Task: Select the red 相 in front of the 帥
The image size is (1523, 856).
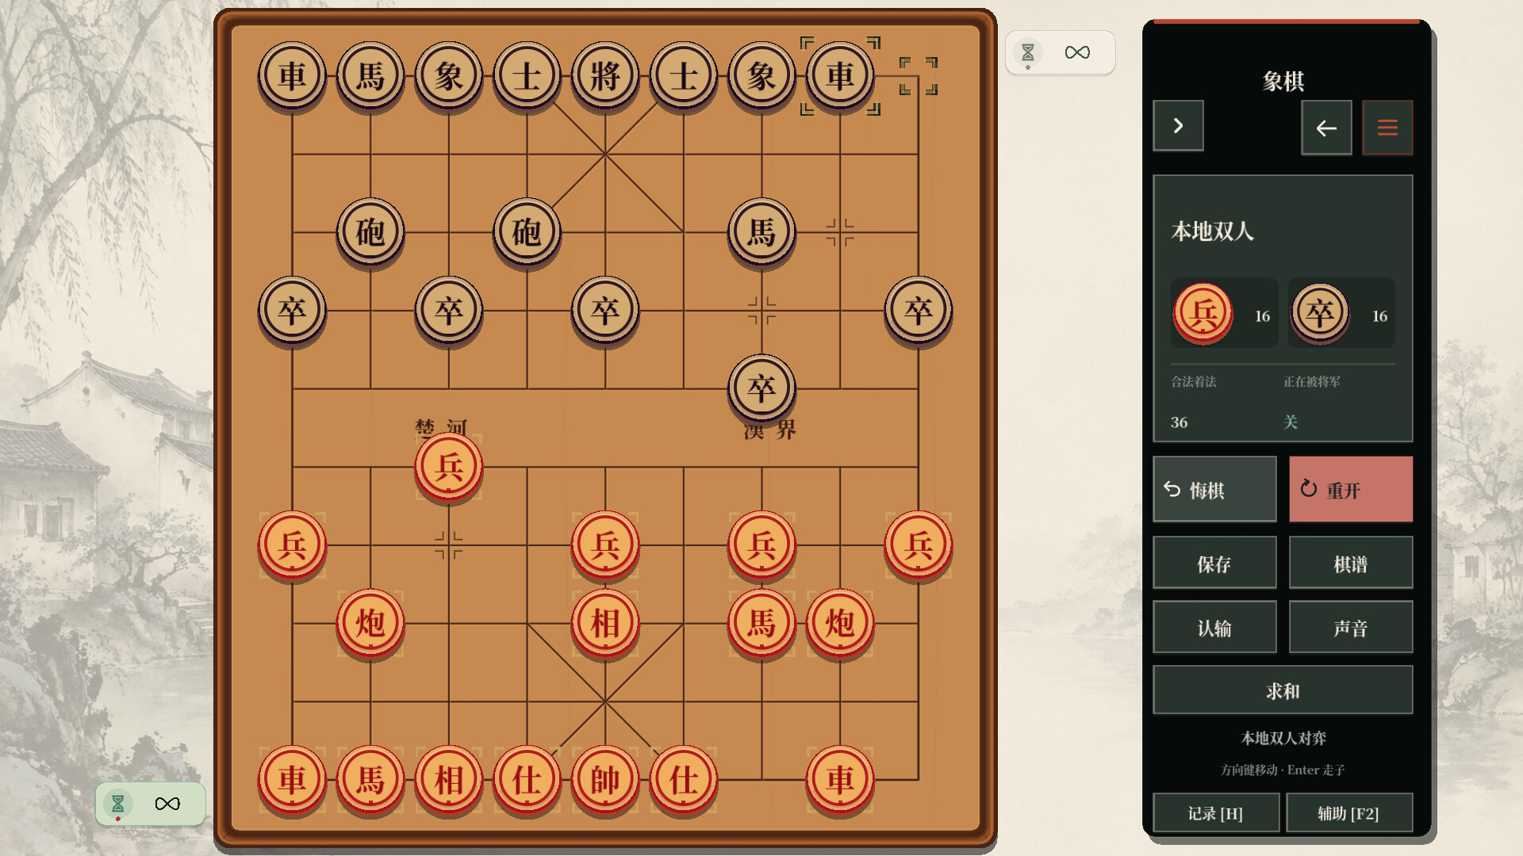Action: [605, 624]
